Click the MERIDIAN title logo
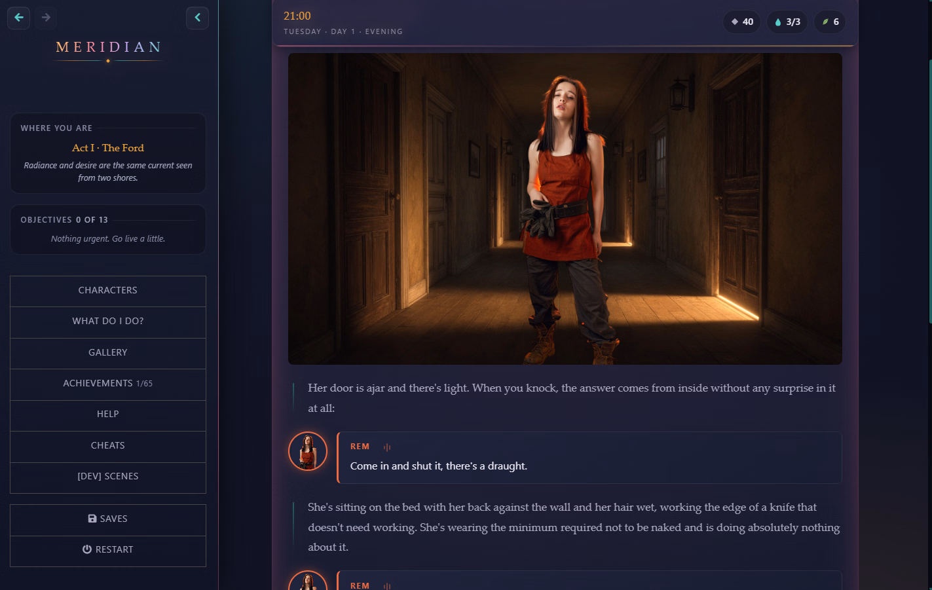 click(108, 47)
